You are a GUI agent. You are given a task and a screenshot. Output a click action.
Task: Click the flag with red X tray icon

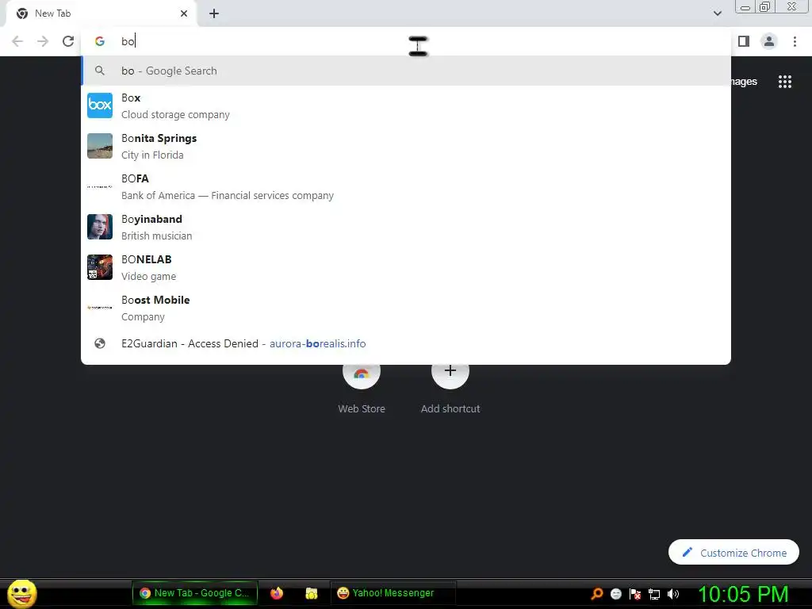(635, 593)
